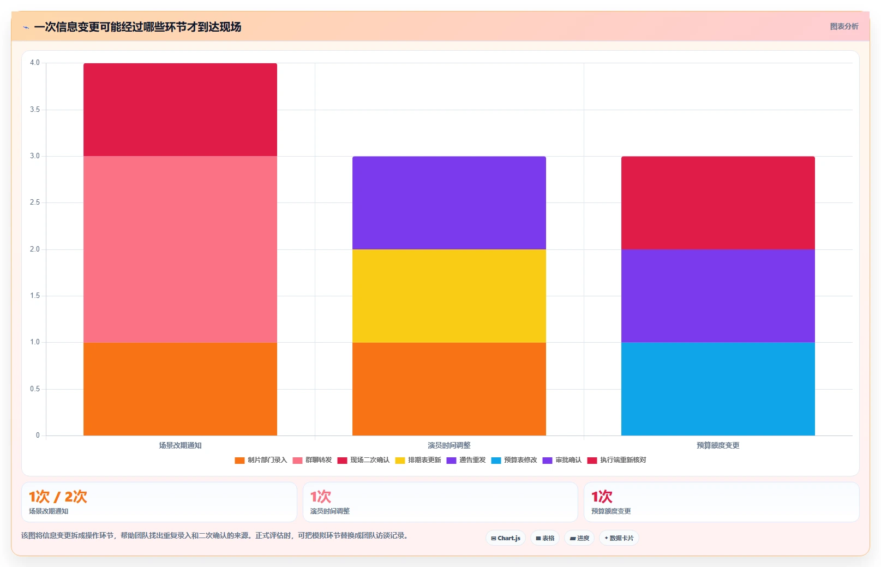
Task: Click the blue 预算表修改 legend swatch
Action: click(x=496, y=461)
